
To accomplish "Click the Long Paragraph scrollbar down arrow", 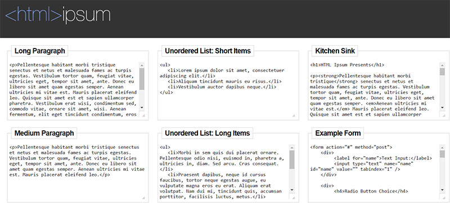I will point(142,108).
